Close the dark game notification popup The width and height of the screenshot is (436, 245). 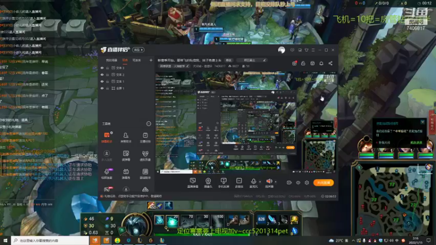[423, 122]
